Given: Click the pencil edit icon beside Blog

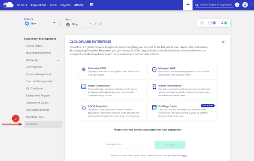Looking at the screenshot, I should click(x=95, y=24).
